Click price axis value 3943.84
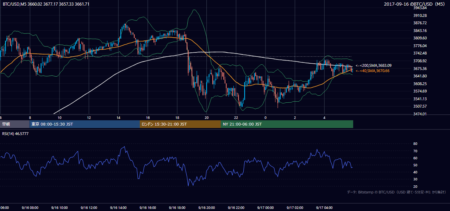 (x=420, y=8)
